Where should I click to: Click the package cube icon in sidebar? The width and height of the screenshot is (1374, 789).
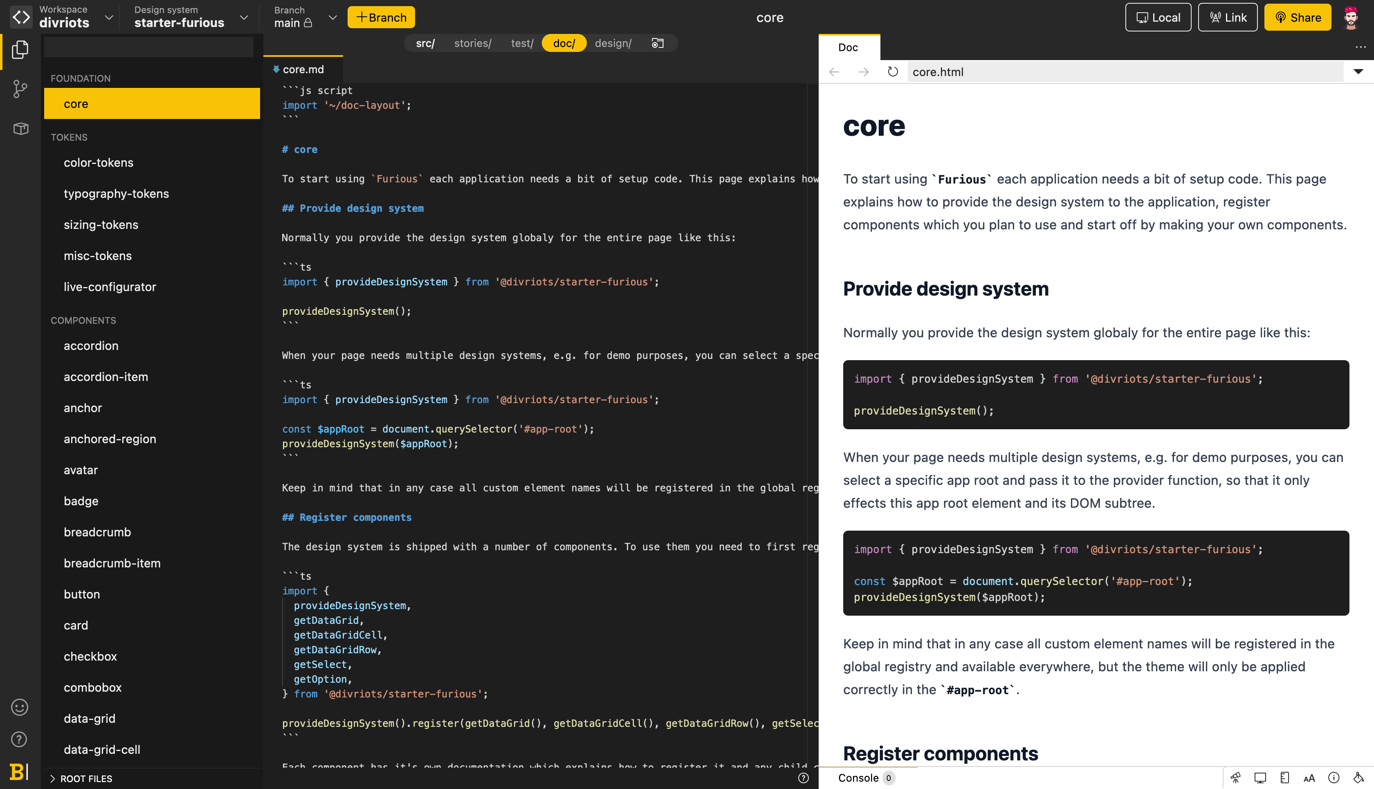(x=20, y=129)
